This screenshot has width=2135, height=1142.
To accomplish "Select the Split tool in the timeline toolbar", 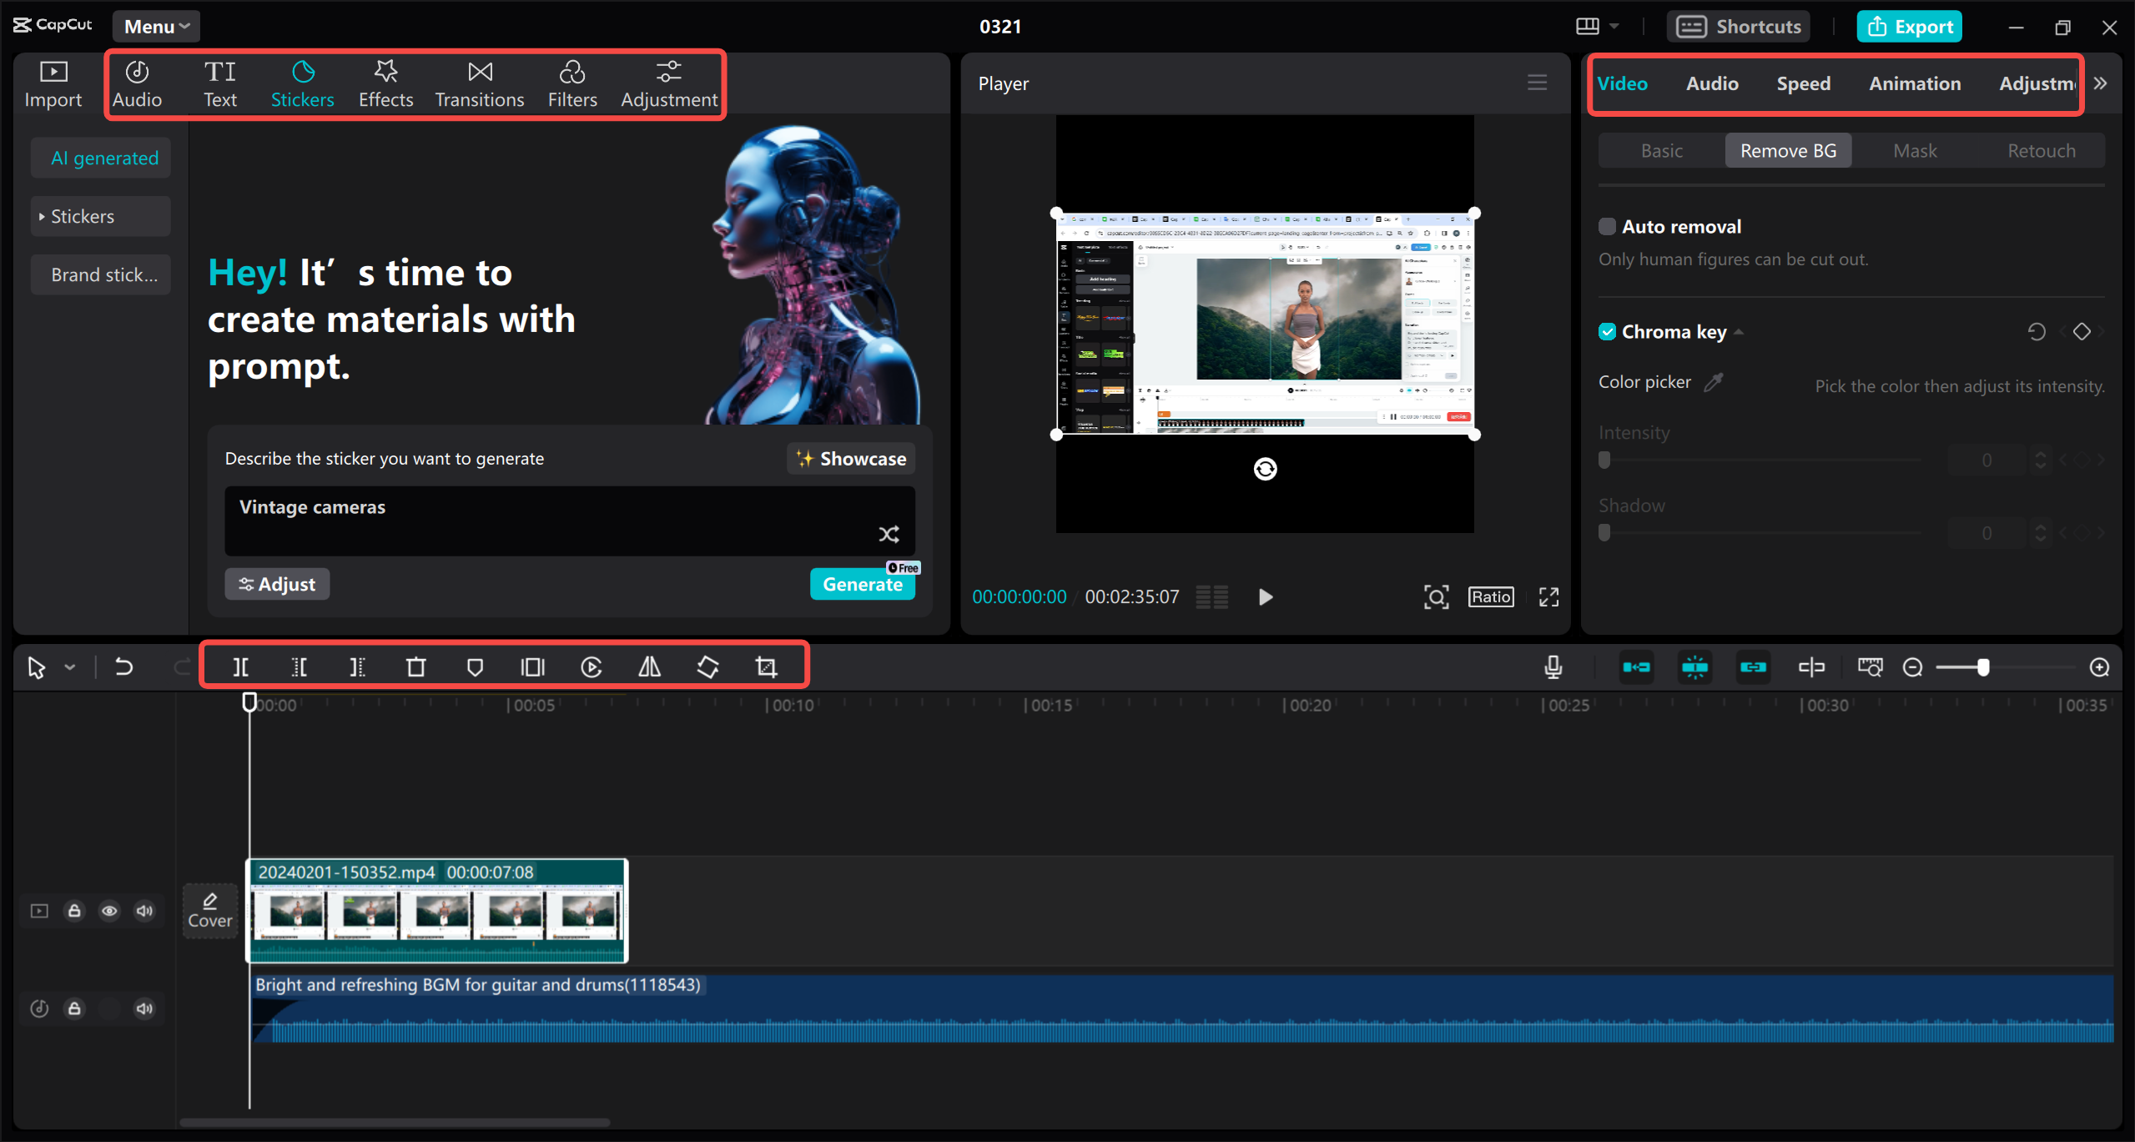I will [x=241, y=667].
